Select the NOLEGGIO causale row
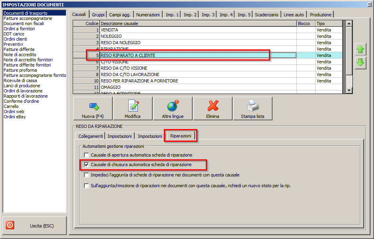The image size is (374, 239). coord(207,36)
